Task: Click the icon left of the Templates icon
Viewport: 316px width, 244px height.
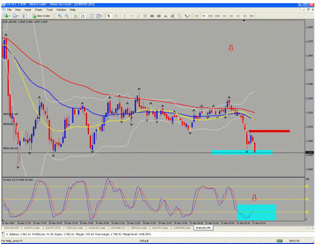Action: 92,16
